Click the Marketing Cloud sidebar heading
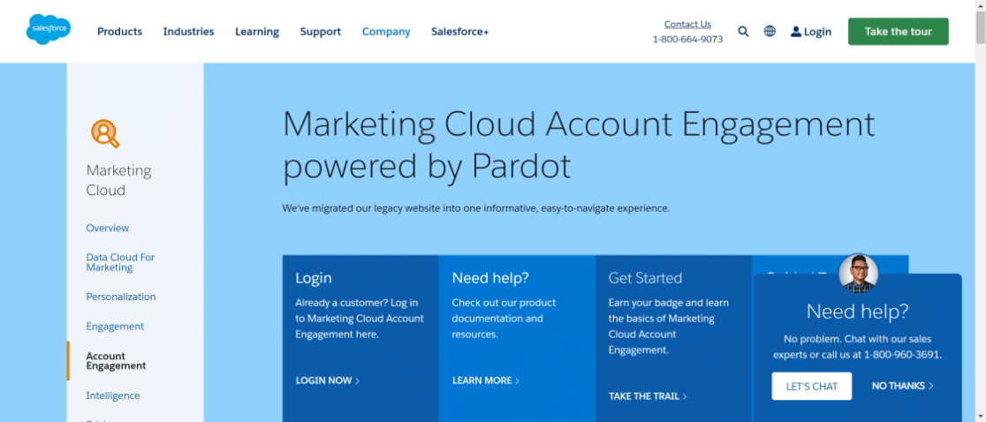The height and width of the screenshot is (422, 986). 119,180
